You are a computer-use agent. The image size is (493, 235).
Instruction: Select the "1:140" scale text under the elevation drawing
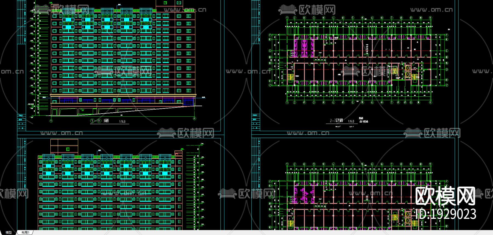pos(122,121)
